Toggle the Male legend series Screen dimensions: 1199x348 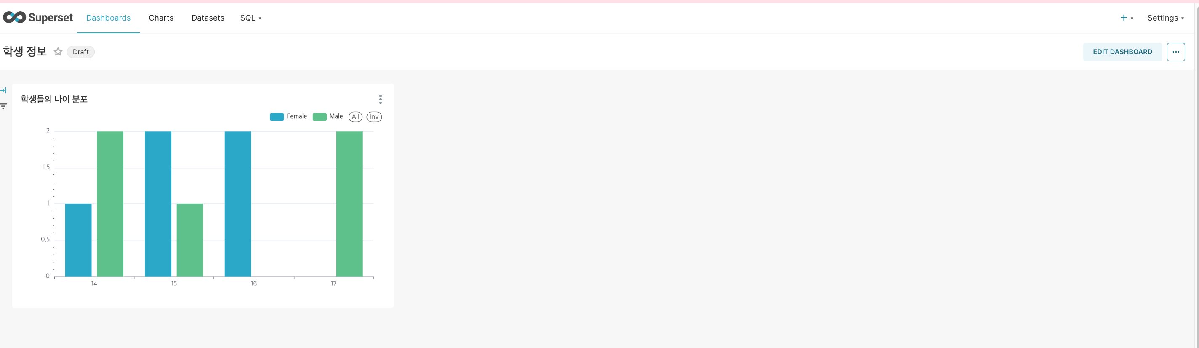[328, 116]
